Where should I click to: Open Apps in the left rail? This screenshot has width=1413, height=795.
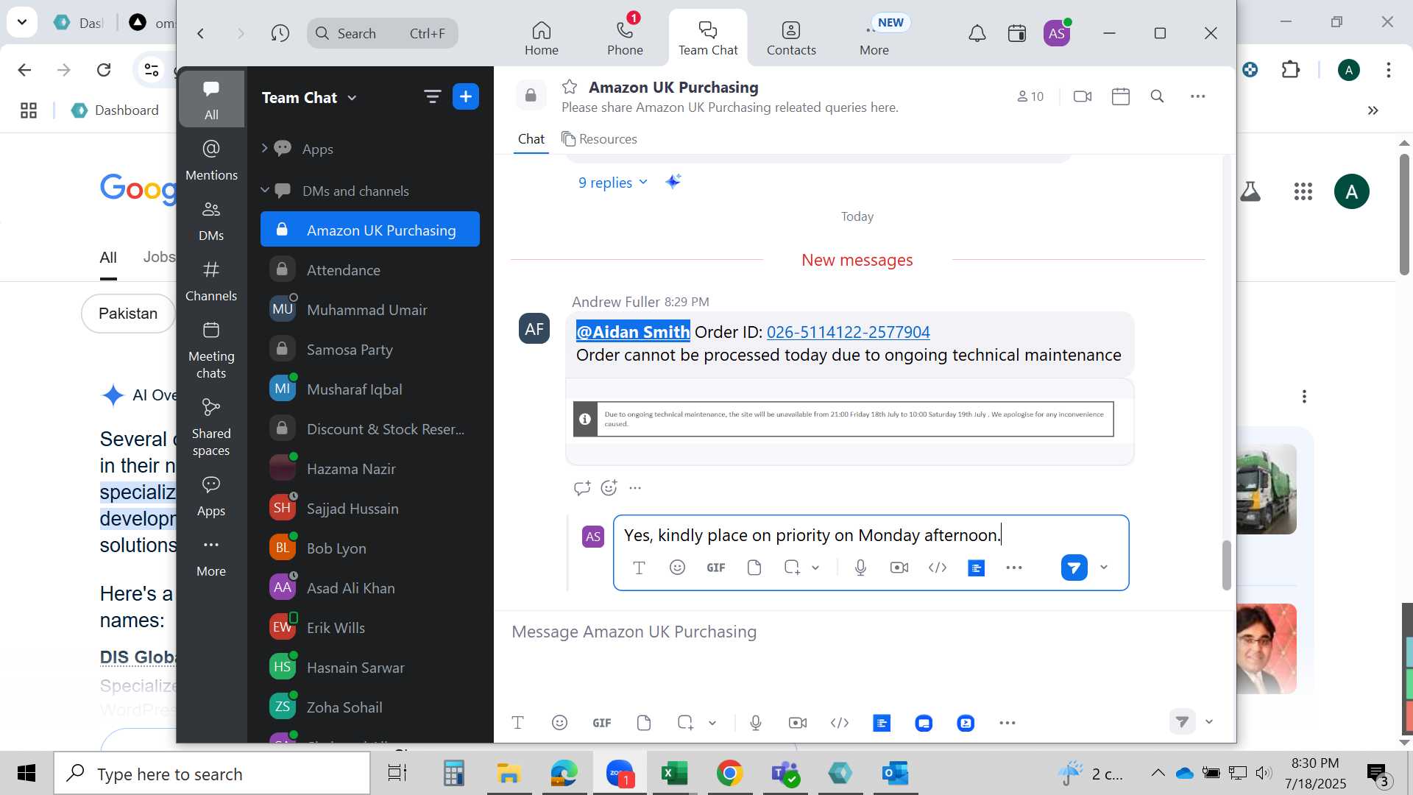point(211,495)
